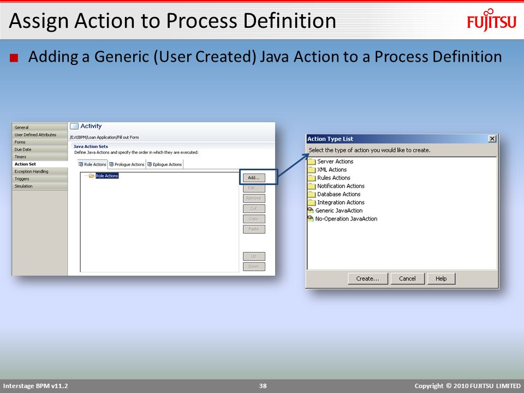
Task: Select Database Actions in the list
Action: [x=339, y=194]
